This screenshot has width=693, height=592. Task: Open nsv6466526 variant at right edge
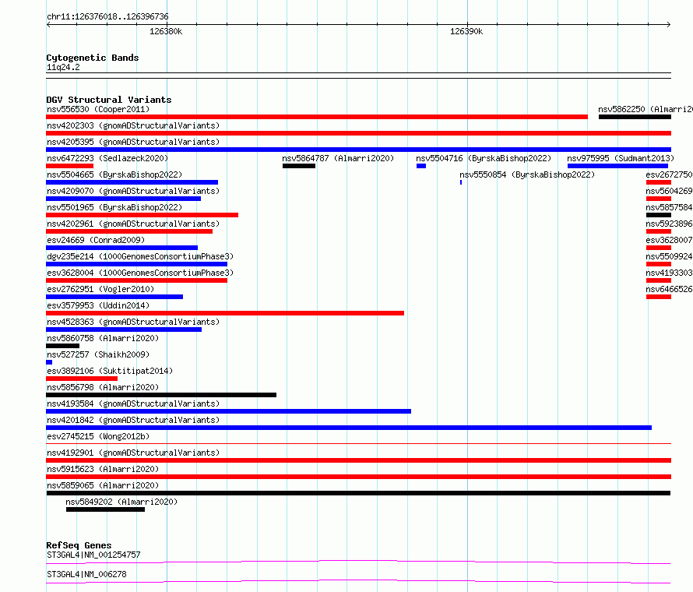669,289
